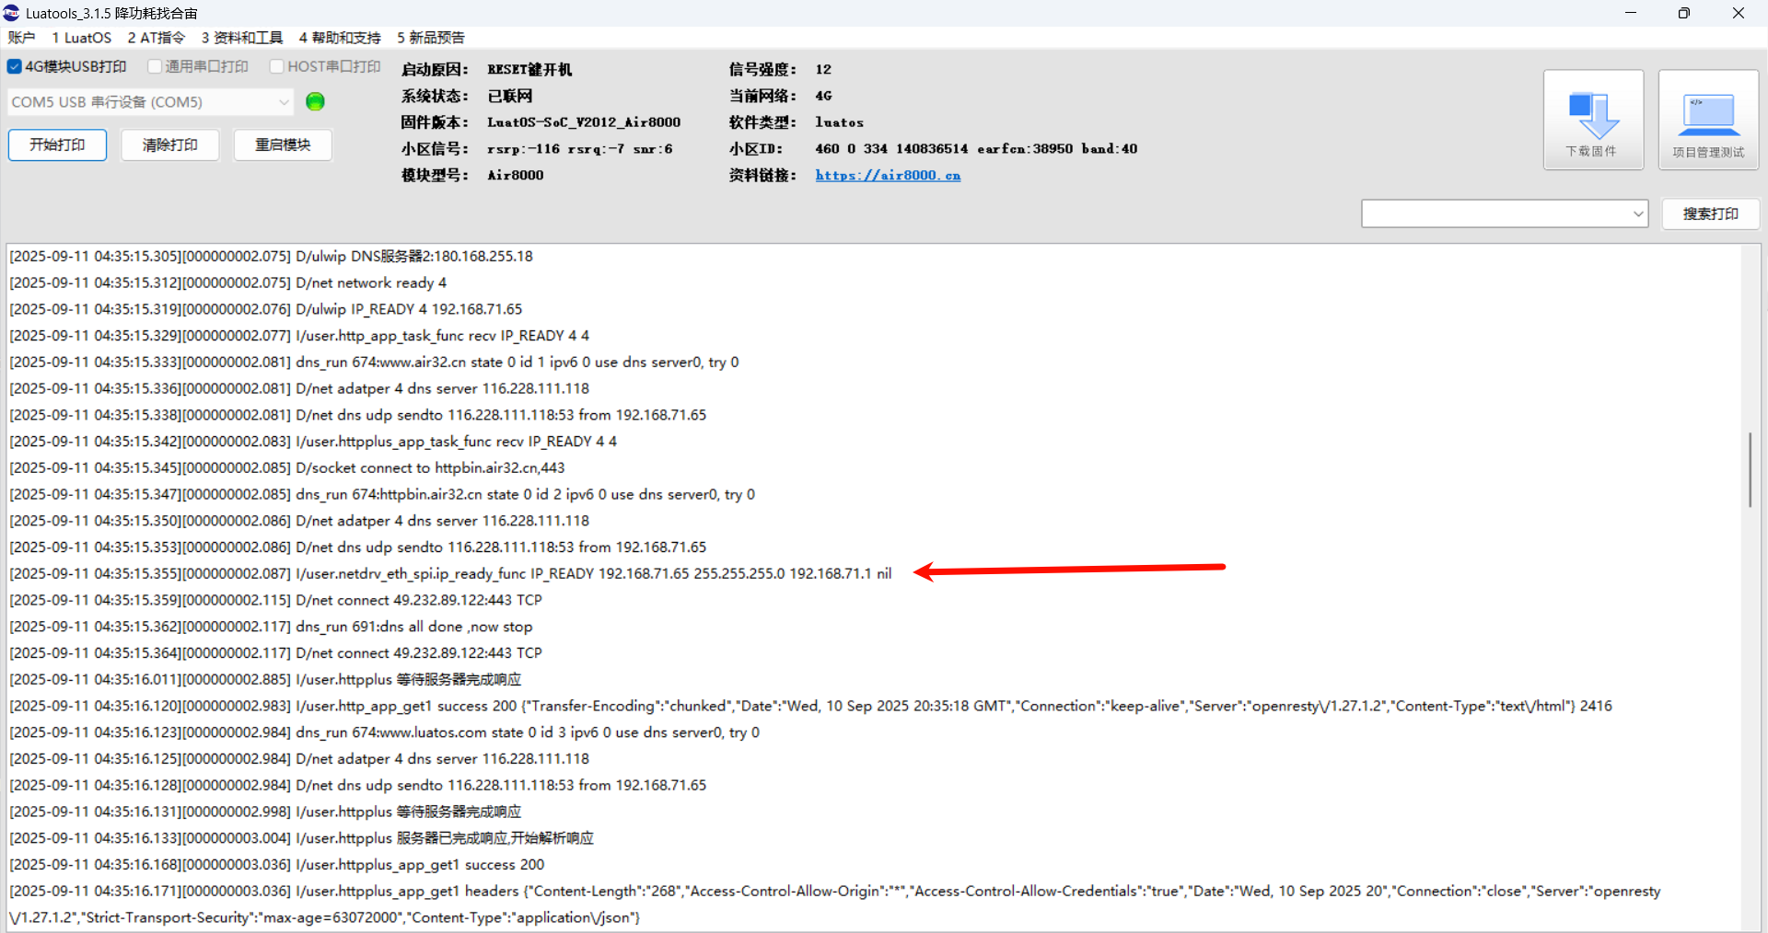This screenshot has height=933, width=1768.
Task: Open the search print combo box dropdown
Action: click(1638, 213)
